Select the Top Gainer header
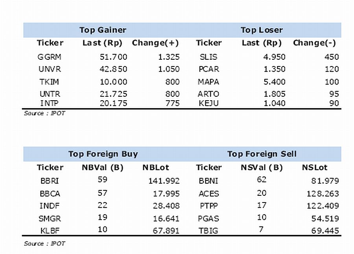The height and width of the screenshot is (254, 354). click(x=103, y=30)
